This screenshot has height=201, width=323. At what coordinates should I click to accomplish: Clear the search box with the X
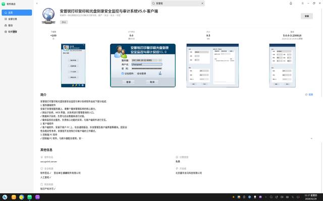pyautogui.click(x=202, y=4)
